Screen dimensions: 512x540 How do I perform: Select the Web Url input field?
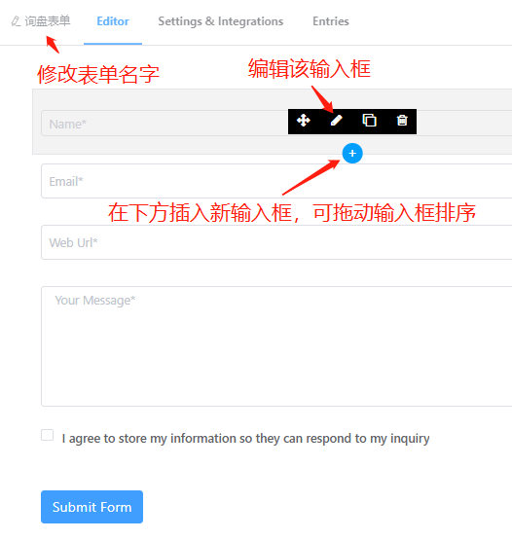point(276,242)
